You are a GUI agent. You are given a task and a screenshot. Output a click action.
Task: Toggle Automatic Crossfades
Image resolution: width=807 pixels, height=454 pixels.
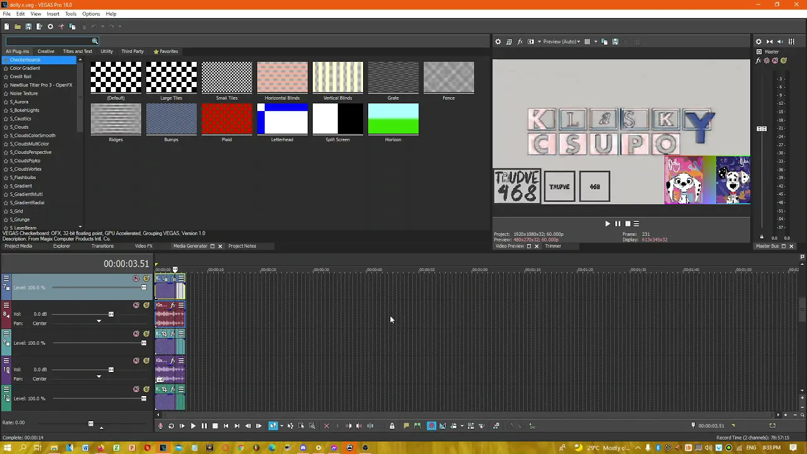[443, 426]
